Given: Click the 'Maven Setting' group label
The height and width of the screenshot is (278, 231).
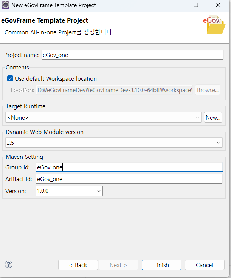Looking at the screenshot, I should tap(24, 157).
